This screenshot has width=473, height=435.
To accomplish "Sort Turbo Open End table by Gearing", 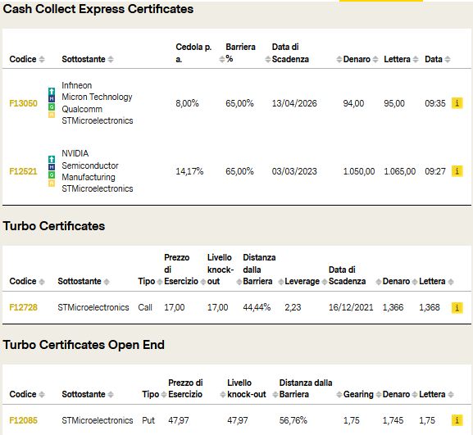I will pyautogui.click(x=378, y=395).
